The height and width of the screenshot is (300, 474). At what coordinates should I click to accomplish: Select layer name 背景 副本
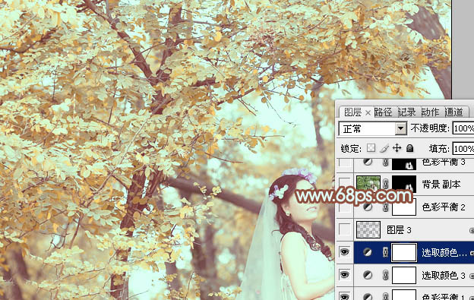coord(441,184)
